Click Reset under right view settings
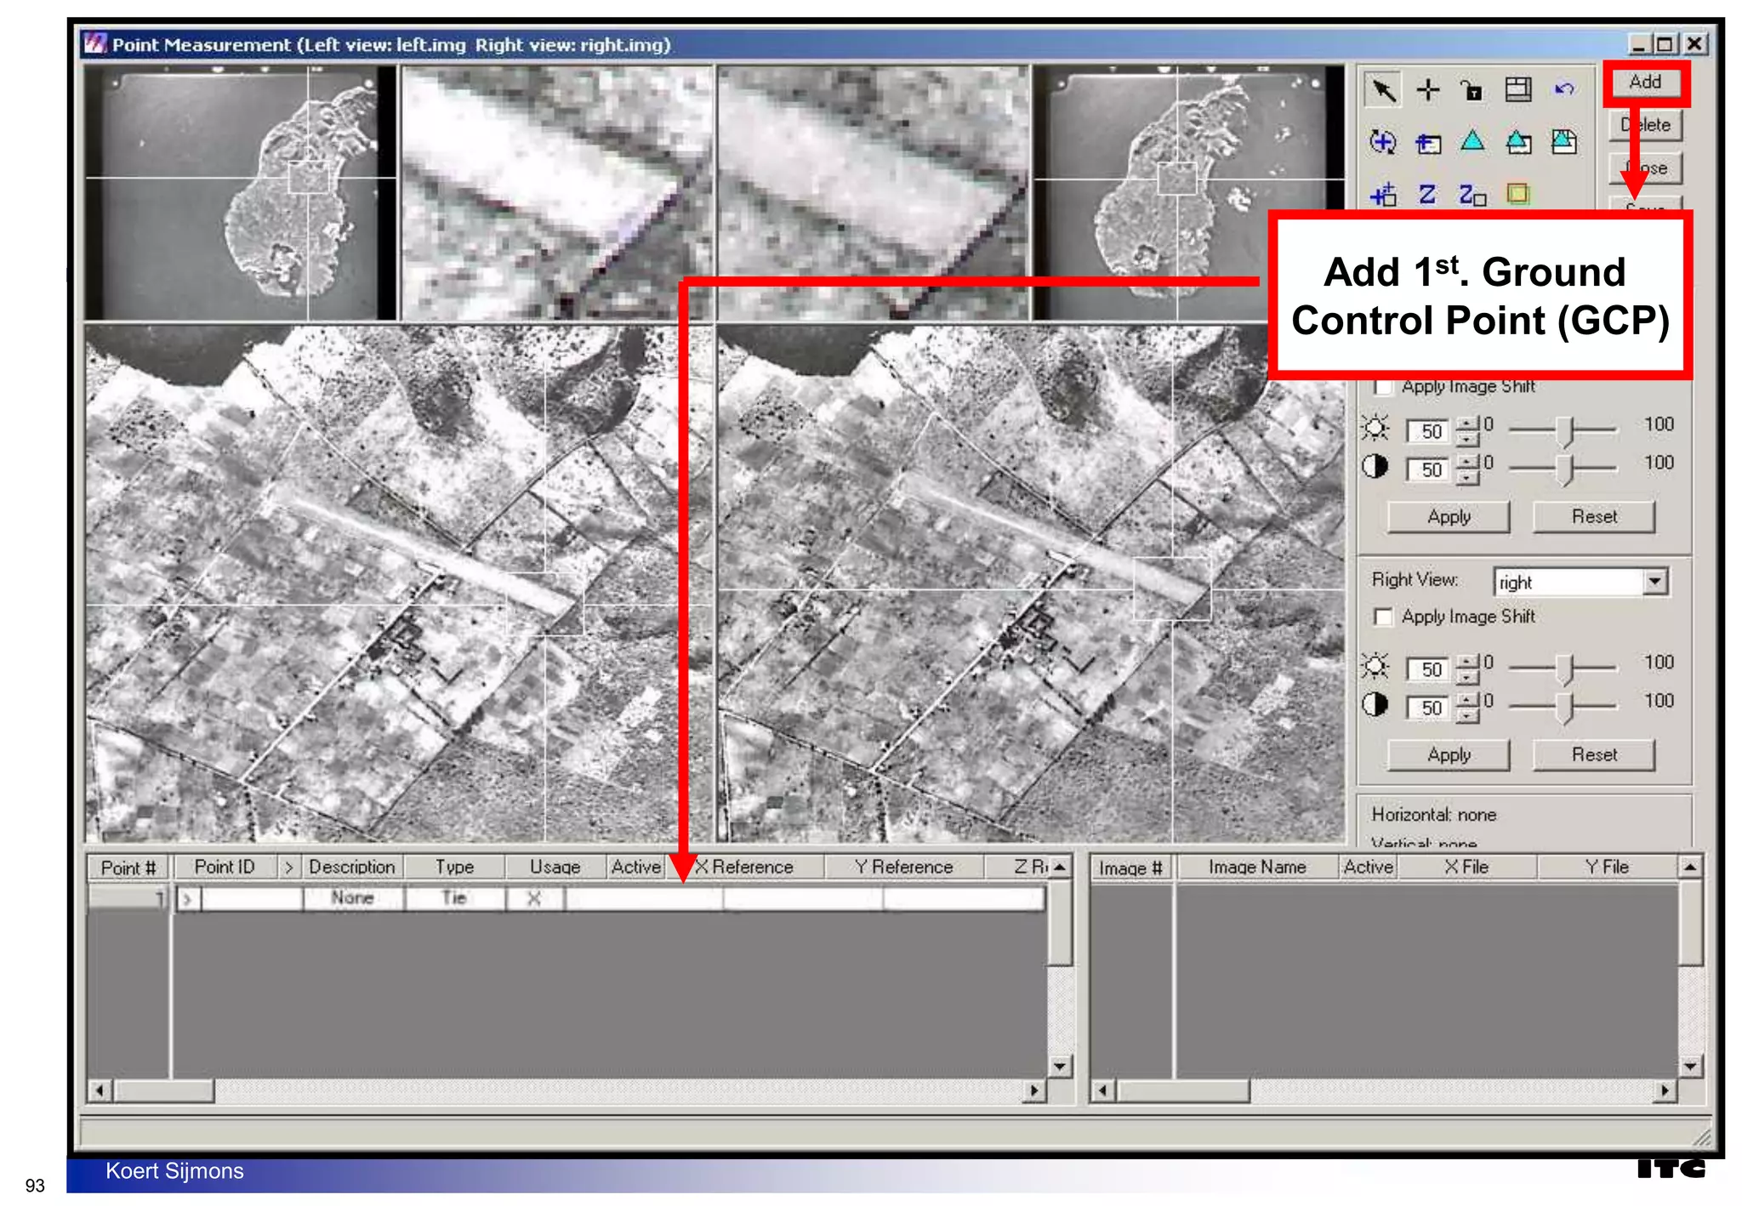Viewport: 1742px width, 1206px height. click(x=1593, y=754)
